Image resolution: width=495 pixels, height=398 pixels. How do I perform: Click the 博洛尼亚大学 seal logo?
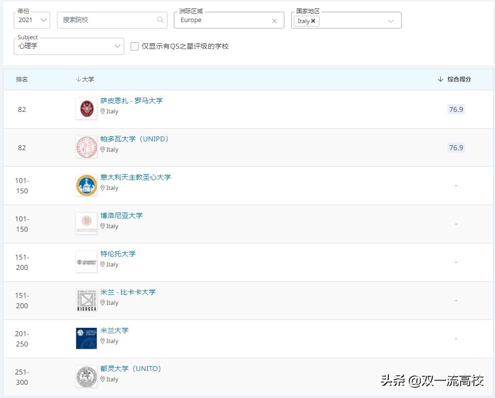86,223
